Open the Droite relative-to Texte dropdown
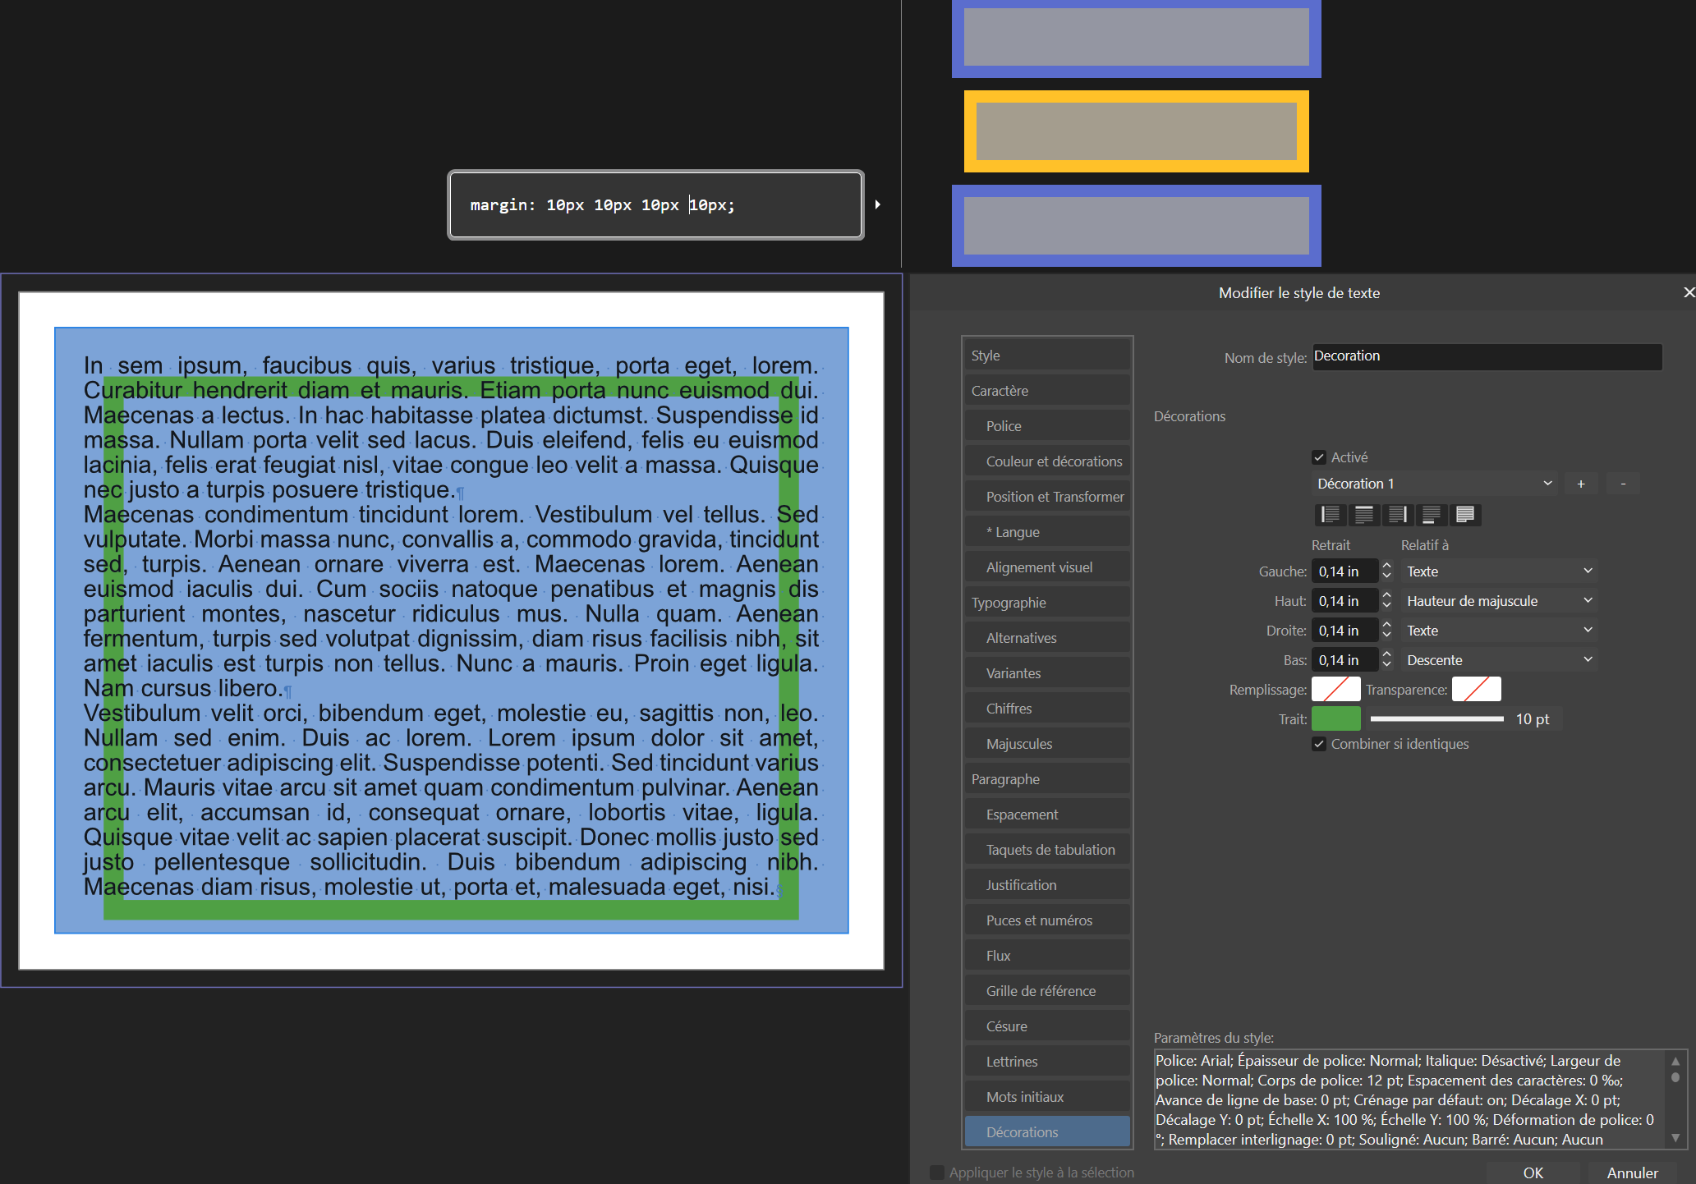 [x=1499, y=631]
